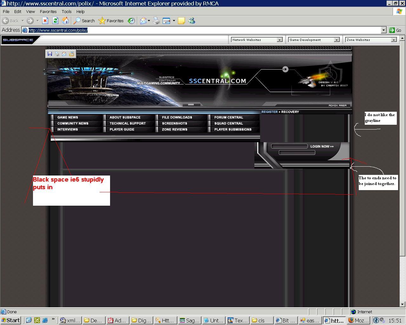Click the REGISTER link

click(270, 112)
